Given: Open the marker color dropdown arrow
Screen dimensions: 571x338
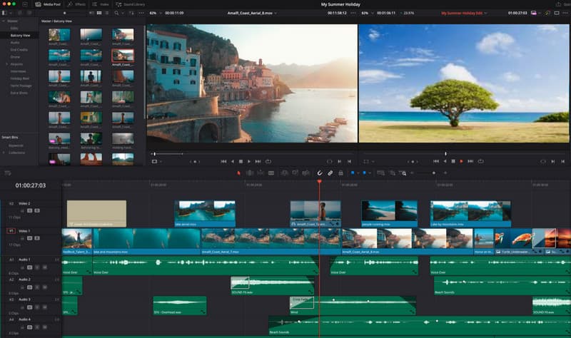Looking at the screenshot, I should click(370, 173).
